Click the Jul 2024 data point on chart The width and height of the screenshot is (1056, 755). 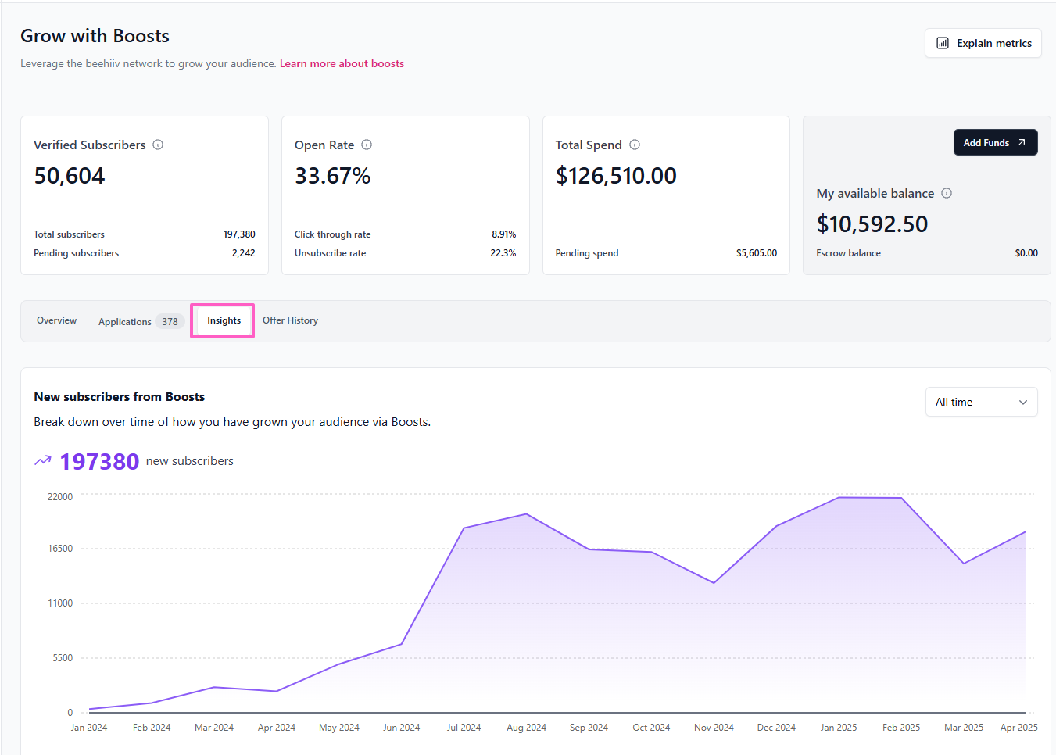click(464, 528)
